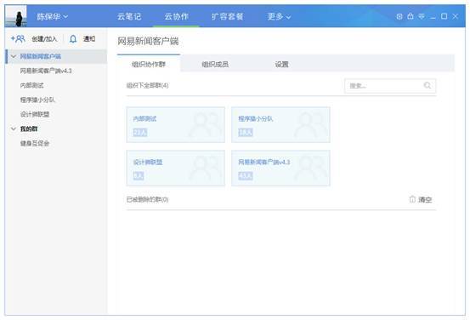Collapse the 网易新闻客户端 tree node
The width and height of the screenshot is (470, 320).
click(14, 56)
